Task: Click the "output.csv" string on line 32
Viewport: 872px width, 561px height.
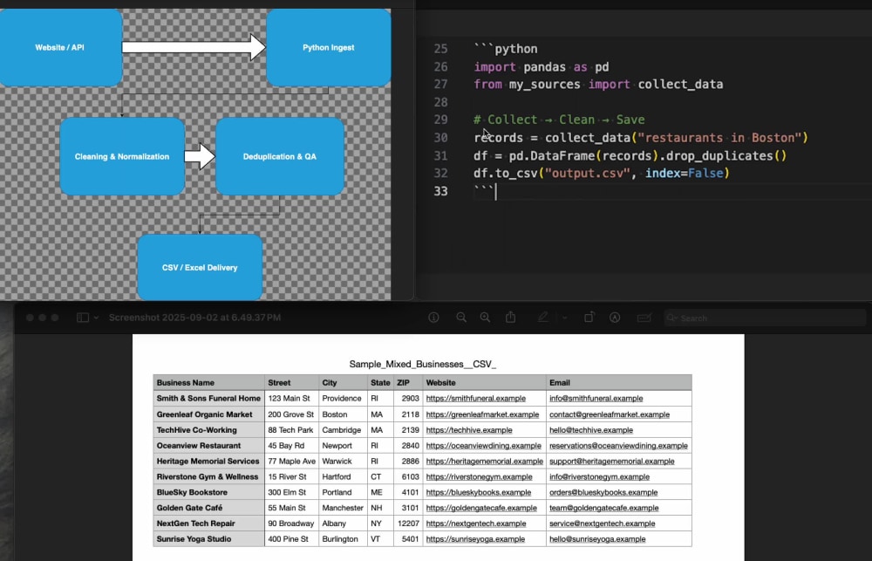Action: 588,173
